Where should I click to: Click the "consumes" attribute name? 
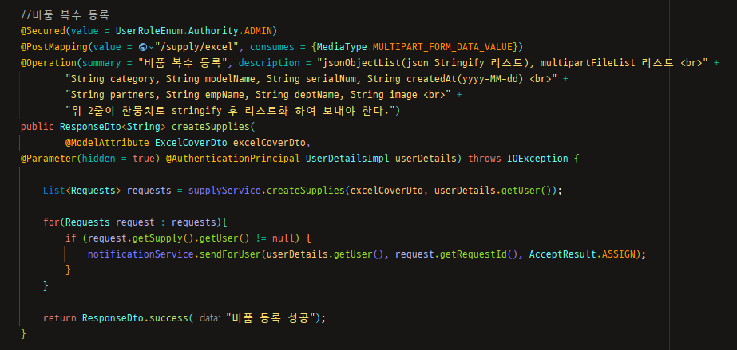272,47
